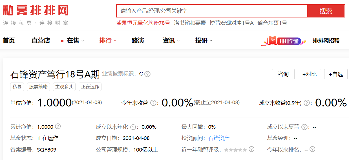
Task: Click the 咨询 button
Action: [283, 74]
